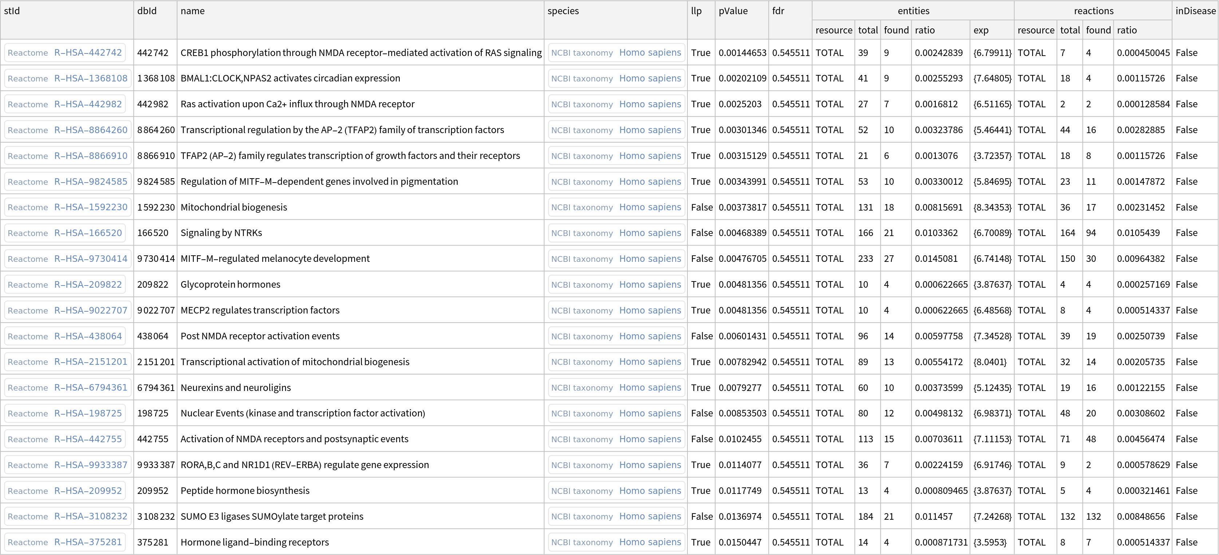Click the R-HSA-166520 Reactome button
1219x555 pixels.
coord(65,233)
